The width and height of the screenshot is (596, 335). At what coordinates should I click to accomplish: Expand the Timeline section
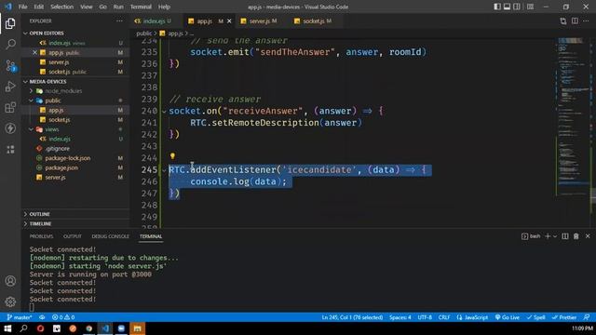pyautogui.click(x=75, y=223)
